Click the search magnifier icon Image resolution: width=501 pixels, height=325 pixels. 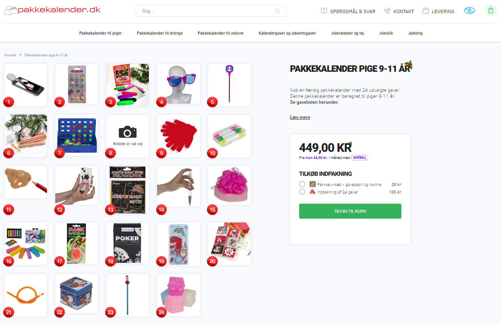tap(277, 11)
